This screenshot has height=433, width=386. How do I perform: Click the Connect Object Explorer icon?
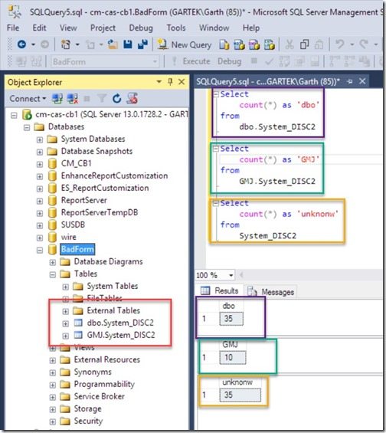[x=57, y=98]
